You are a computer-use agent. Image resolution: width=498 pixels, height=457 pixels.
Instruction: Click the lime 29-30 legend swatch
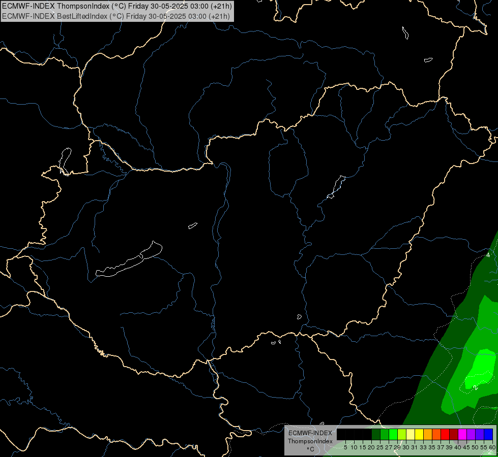coord(402,434)
